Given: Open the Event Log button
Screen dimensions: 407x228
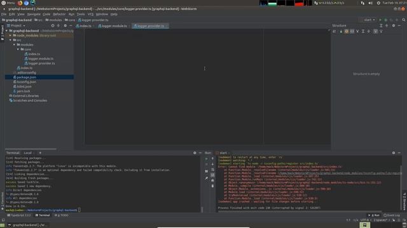Looking at the screenshot, I should pyautogui.click(x=392, y=215).
